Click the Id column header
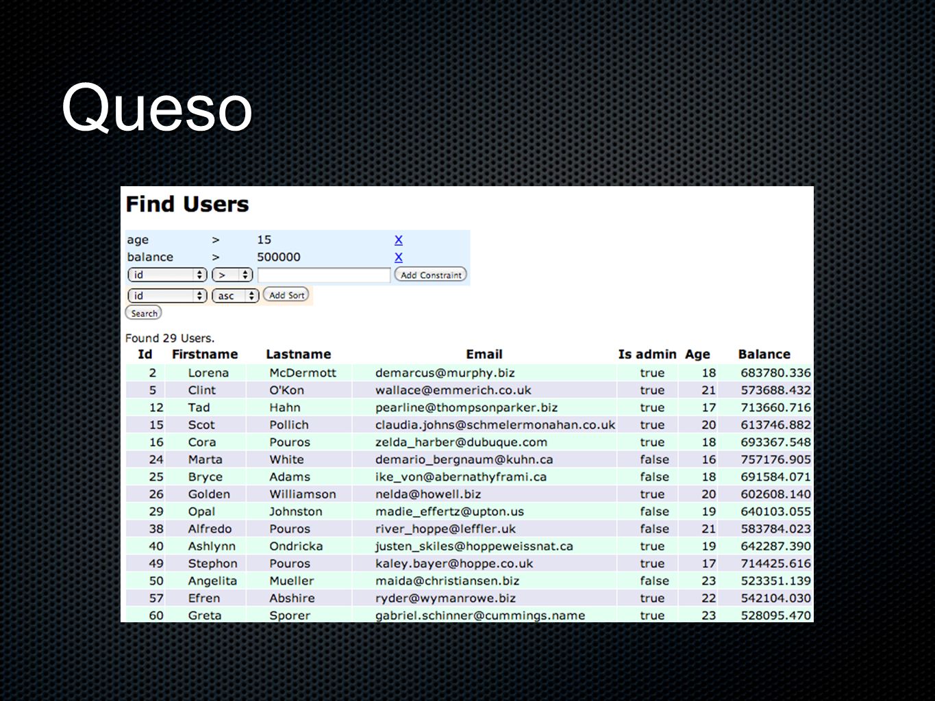The image size is (935, 701). tap(145, 354)
